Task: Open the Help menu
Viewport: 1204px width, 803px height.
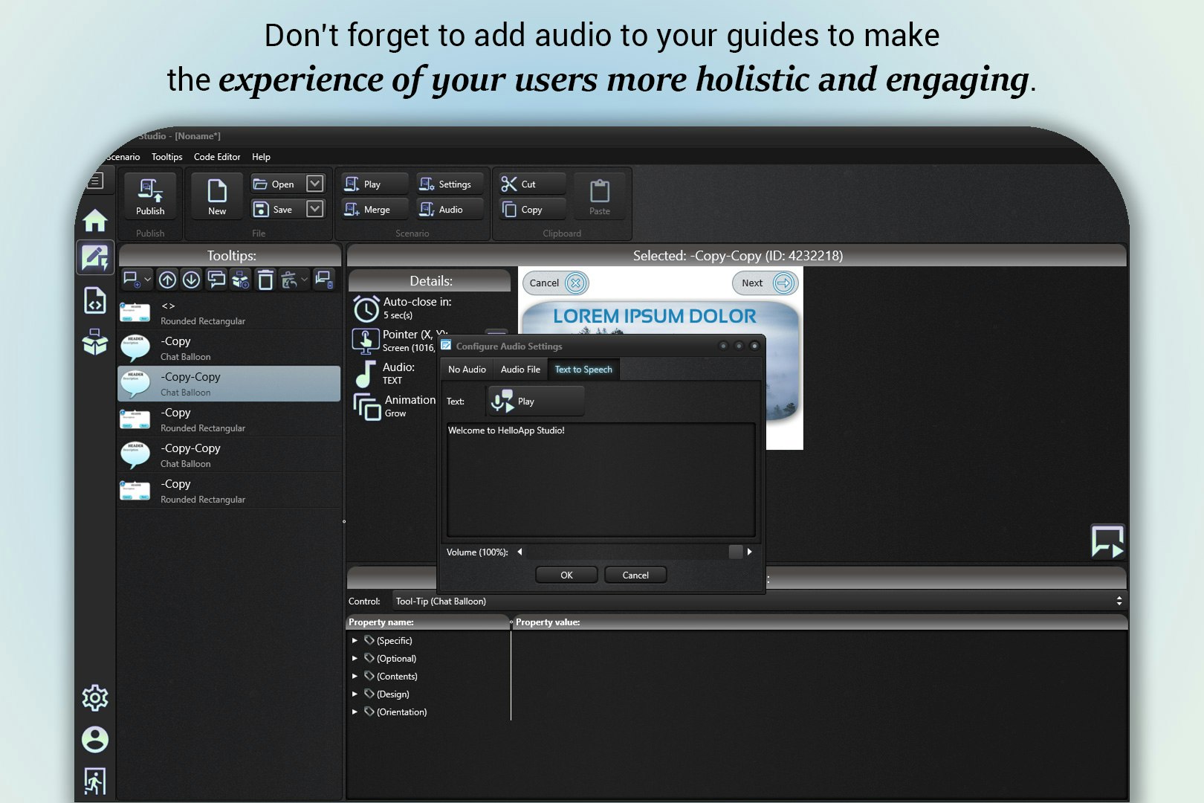Action: pyautogui.click(x=261, y=157)
